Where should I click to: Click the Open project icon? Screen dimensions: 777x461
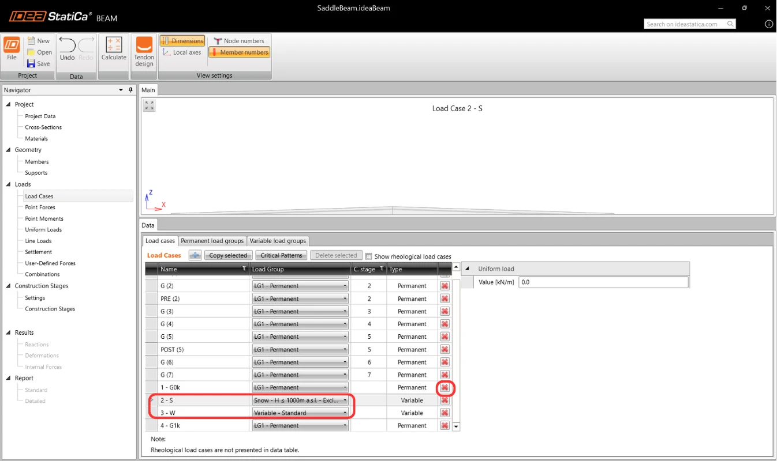pos(31,52)
